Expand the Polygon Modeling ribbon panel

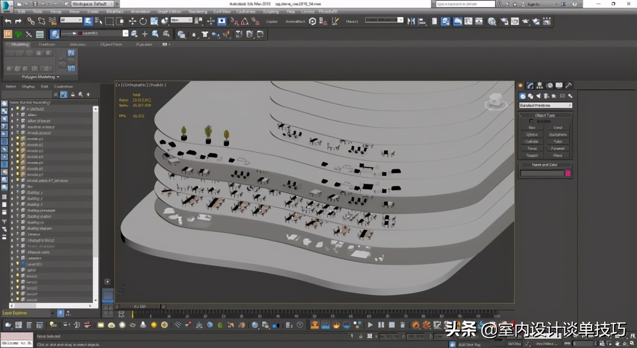point(41,77)
